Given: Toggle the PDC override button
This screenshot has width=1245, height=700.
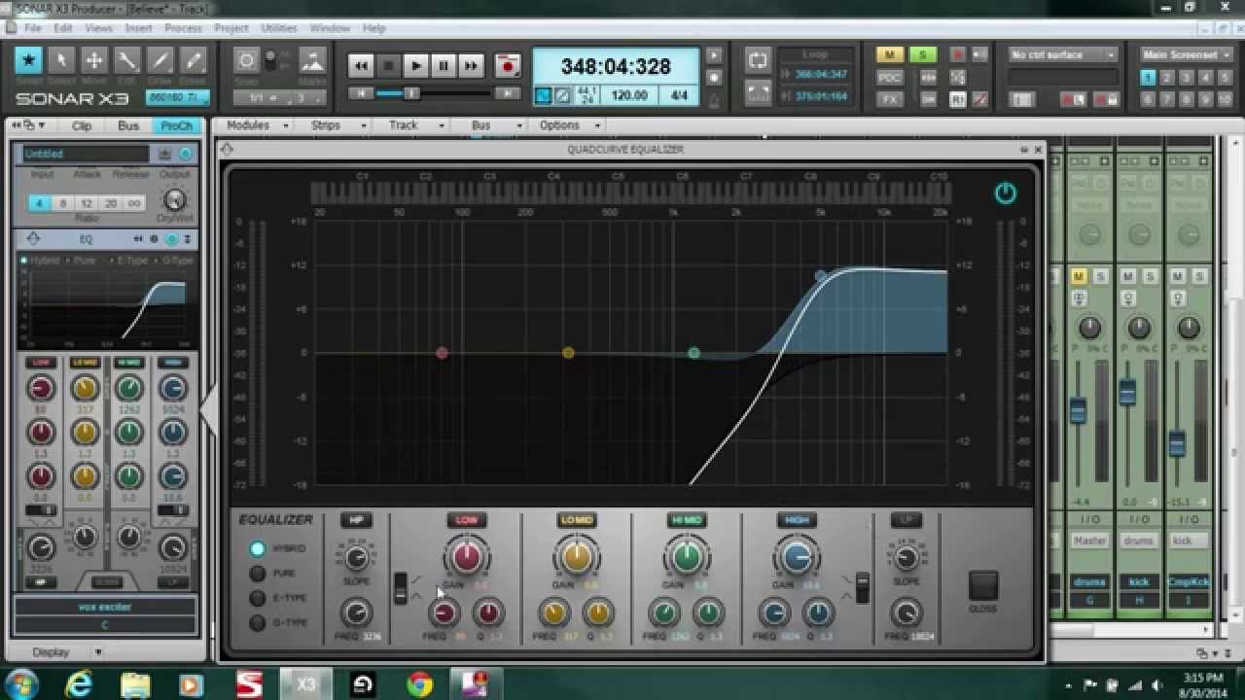Looking at the screenshot, I should click(889, 78).
